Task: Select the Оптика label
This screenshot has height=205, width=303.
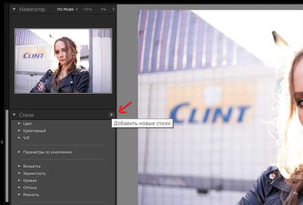Action: (x=30, y=188)
